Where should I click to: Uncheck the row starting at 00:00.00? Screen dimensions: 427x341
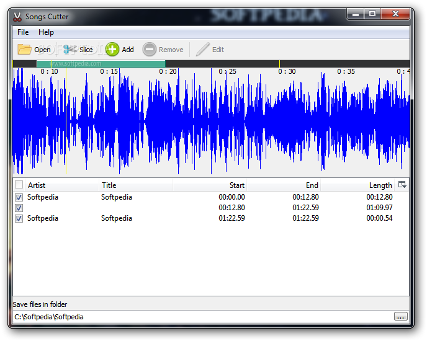[x=19, y=197]
